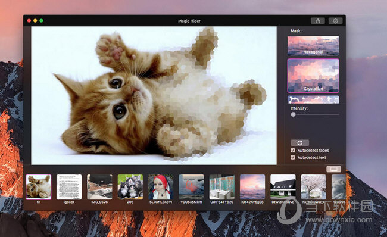Adjust the Intensity slider handle
The image size is (387, 237).
[293, 114]
